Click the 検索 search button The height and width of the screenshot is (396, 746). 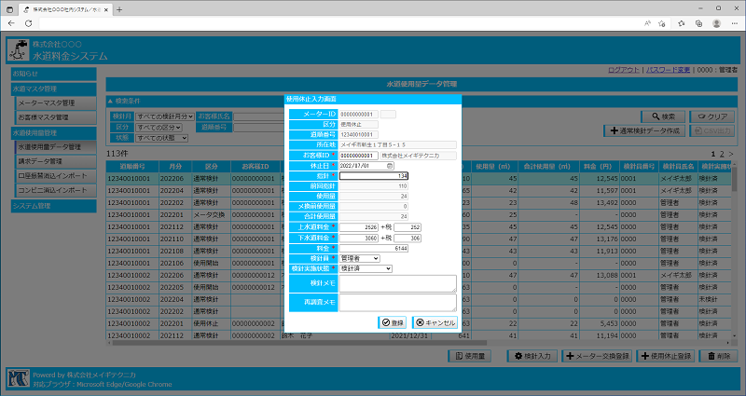[x=658, y=116]
